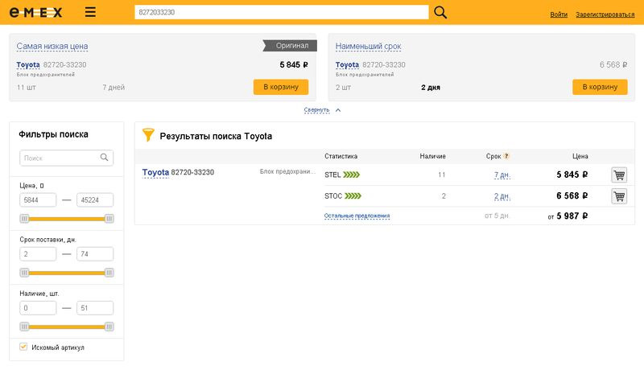Click delivery time slider left handle
Viewport: 644px width, 370px height.
tap(24, 273)
